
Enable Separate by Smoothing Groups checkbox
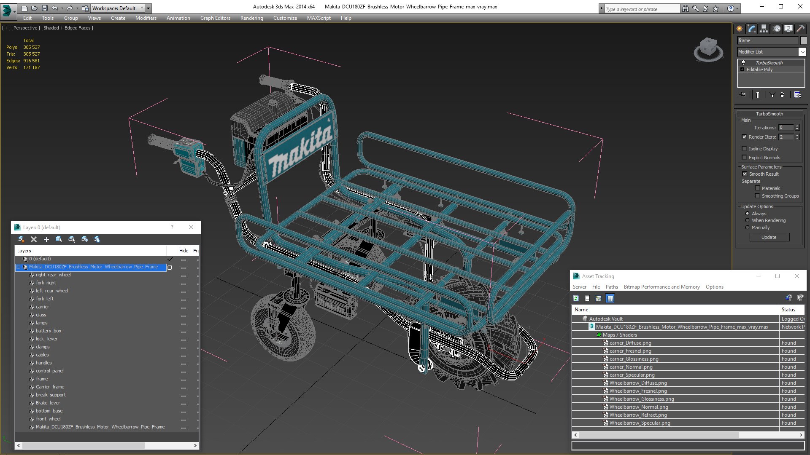[757, 196]
